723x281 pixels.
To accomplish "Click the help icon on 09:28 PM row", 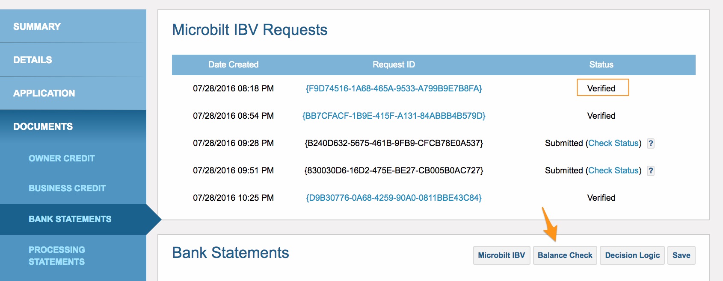I will [650, 143].
